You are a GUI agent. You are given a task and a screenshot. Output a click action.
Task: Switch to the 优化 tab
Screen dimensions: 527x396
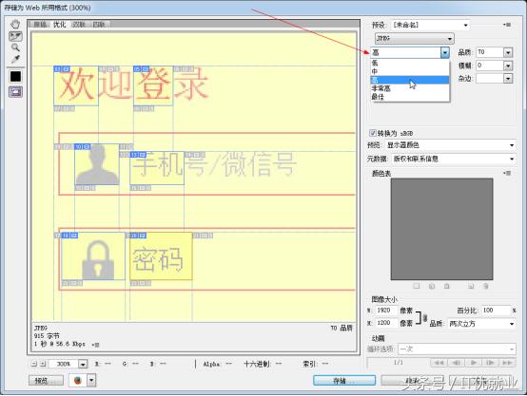pos(59,25)
